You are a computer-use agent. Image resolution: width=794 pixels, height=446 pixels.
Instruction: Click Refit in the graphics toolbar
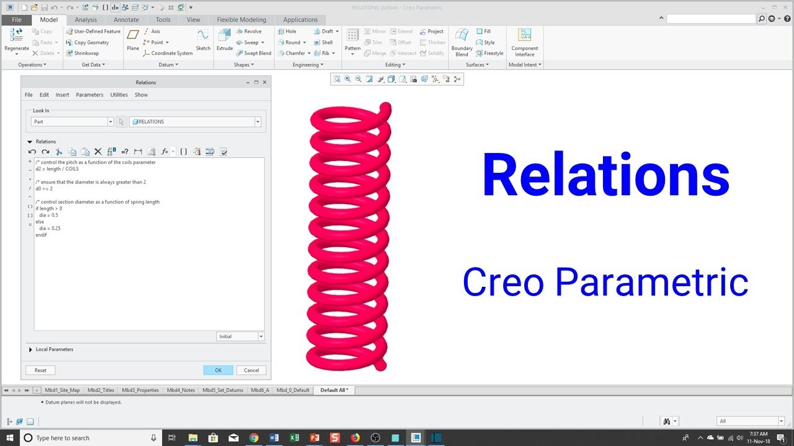(x=337, y=79)
